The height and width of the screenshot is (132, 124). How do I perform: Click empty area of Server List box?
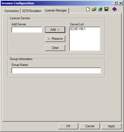(85, 41)
